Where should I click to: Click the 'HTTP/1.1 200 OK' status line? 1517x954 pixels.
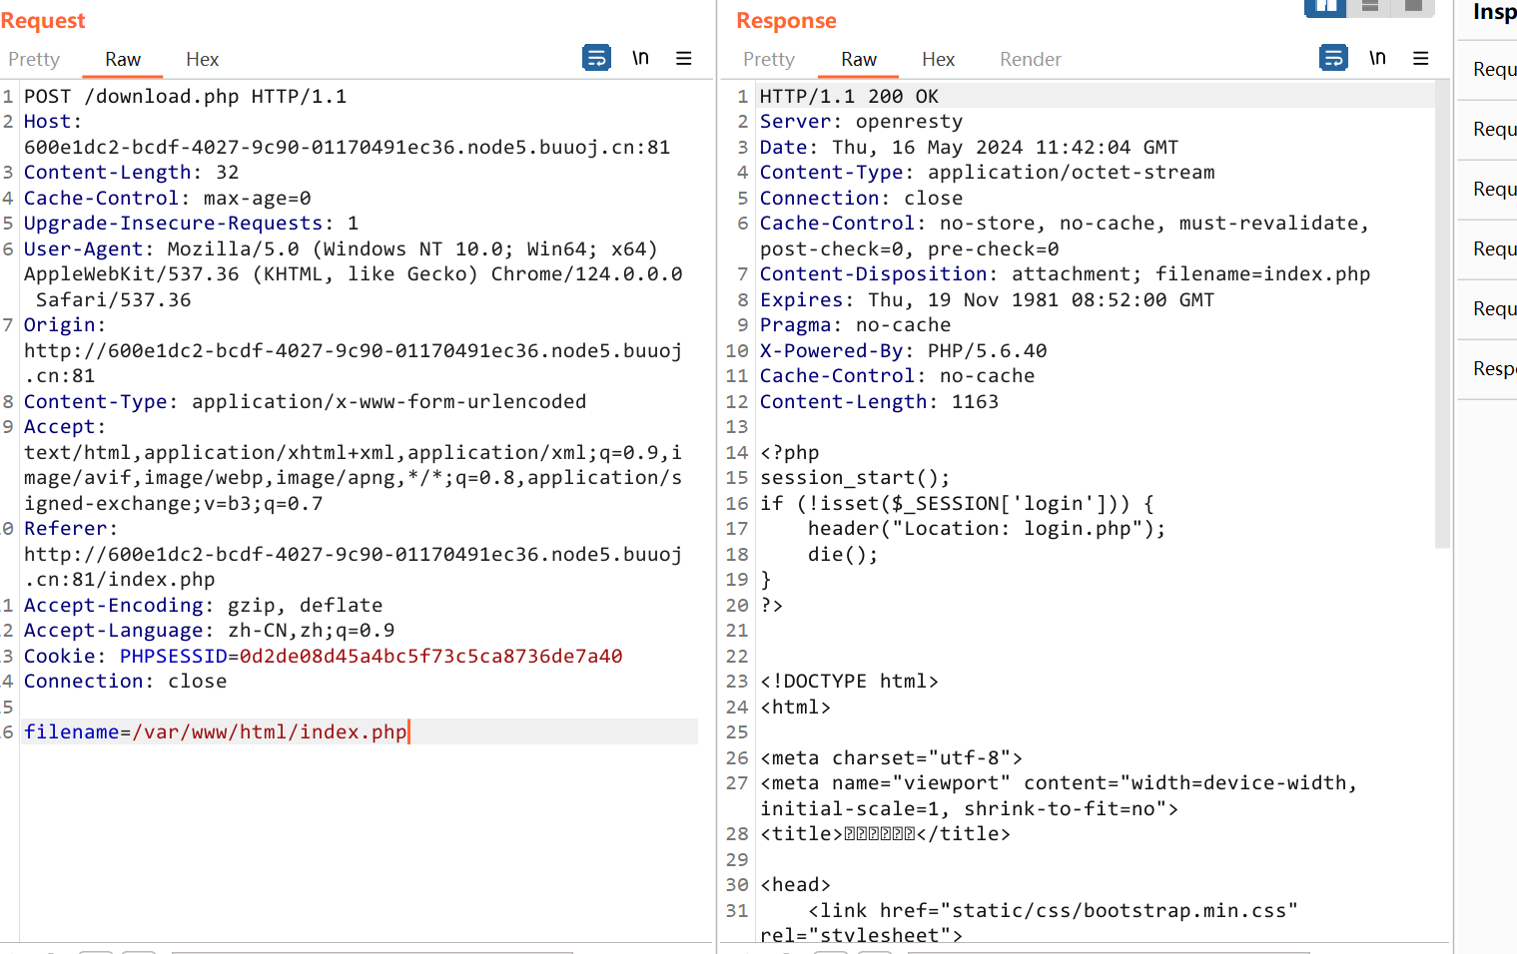850,97
